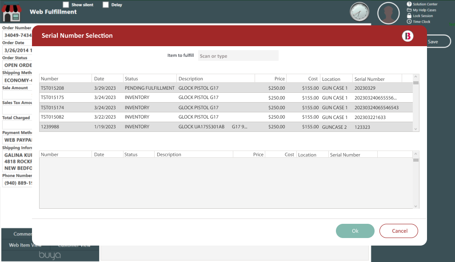Click the Time Clock icon

click(409, 21)
